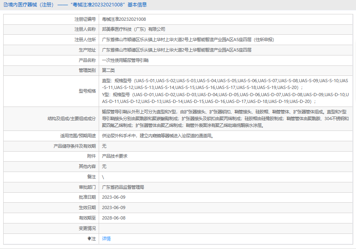The height and width of the screenshot is (249, 356).
Task: Click the 批准日期 value 2023-06-09
Action: [113, 197]
